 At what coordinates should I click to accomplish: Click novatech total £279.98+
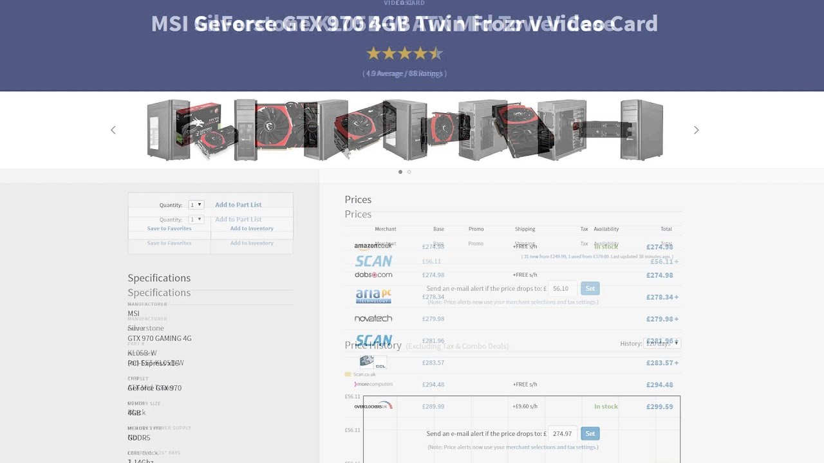(662, 319)
